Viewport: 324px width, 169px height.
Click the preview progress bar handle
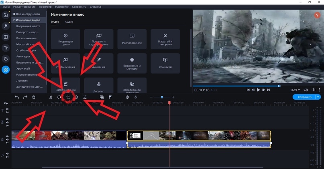pos(279,86)
